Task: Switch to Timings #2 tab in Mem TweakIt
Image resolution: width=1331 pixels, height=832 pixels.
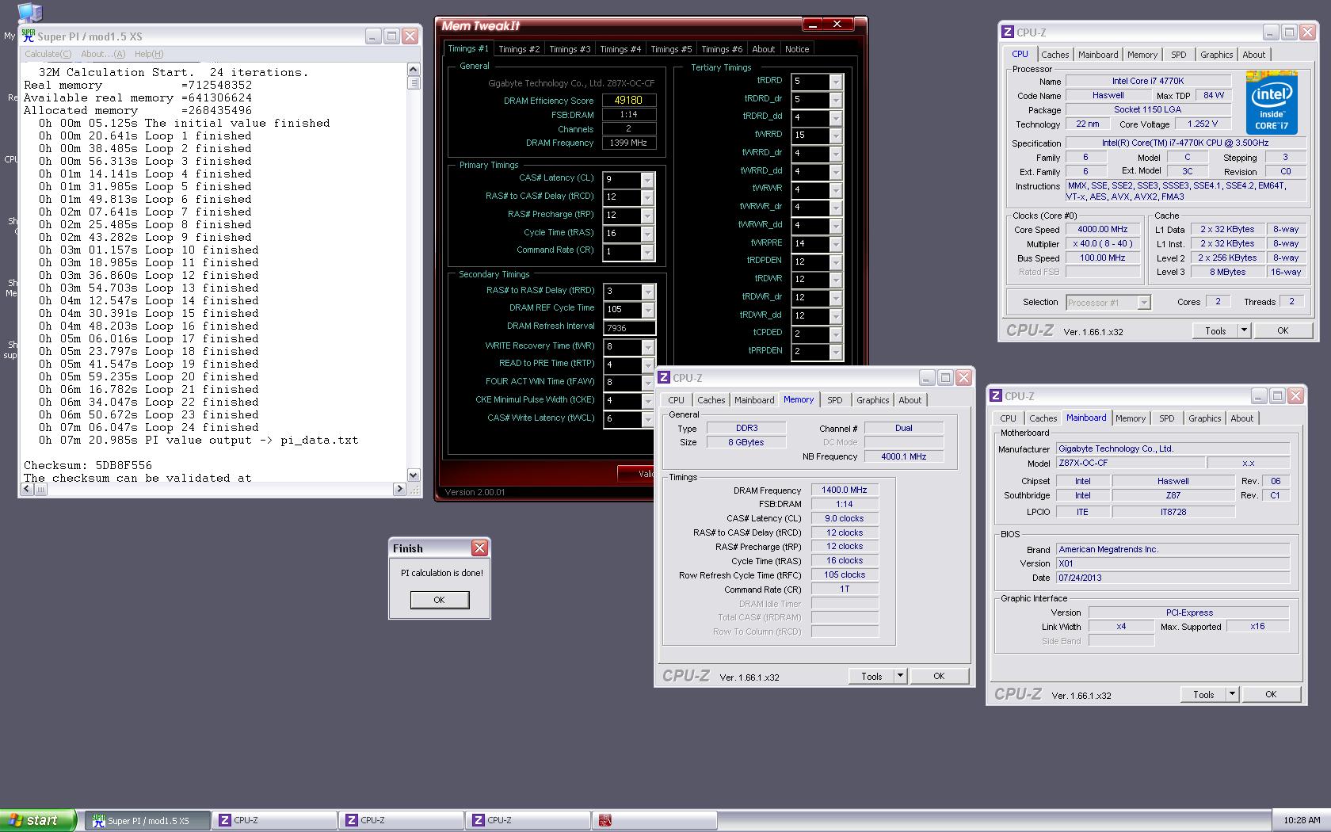Action: click(x=519, y=49)
